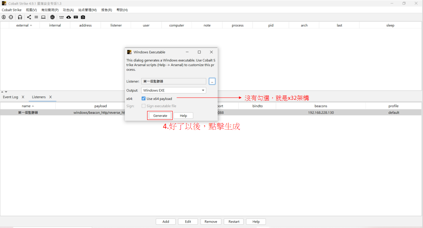The width and height of the screenshot is (423, 228).
Task: Open downloaded files cloud icon
Action: pos(68,17)
